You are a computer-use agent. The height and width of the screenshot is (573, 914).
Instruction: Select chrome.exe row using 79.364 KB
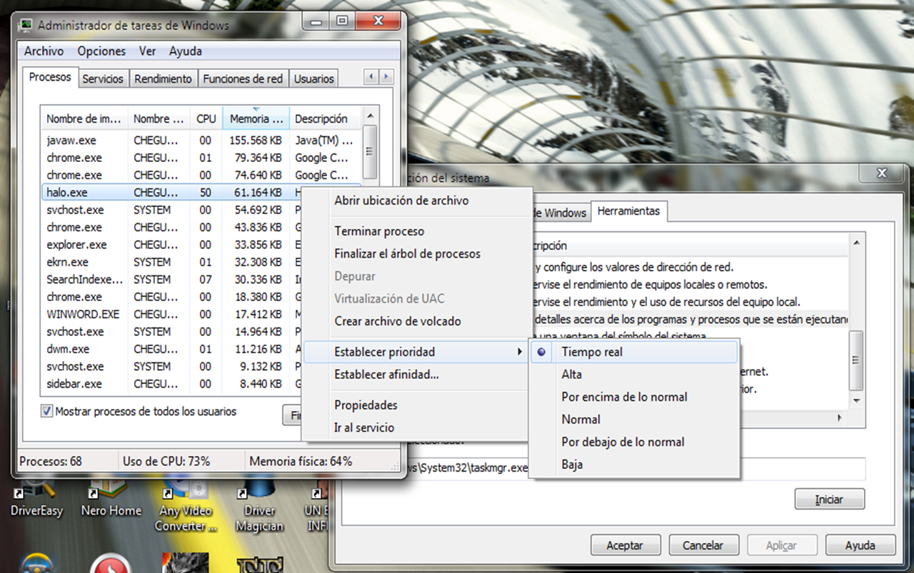[x=202, y=158]
